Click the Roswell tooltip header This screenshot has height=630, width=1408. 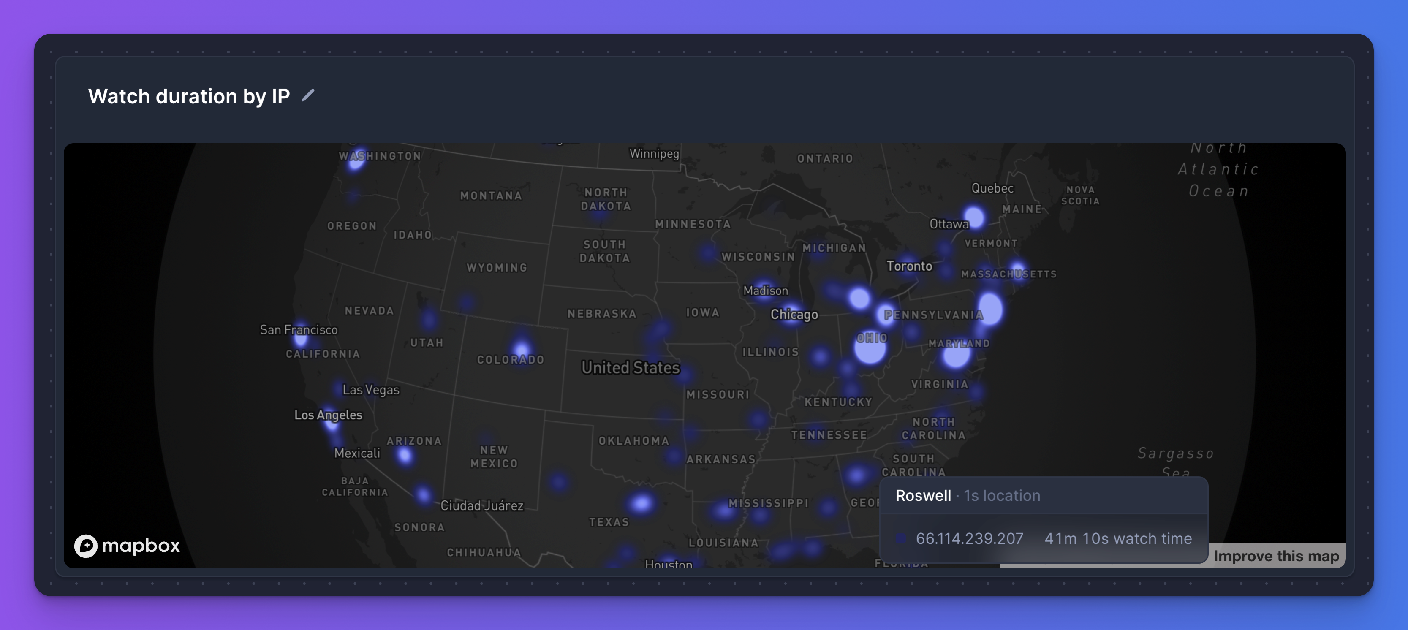point(968,496)
